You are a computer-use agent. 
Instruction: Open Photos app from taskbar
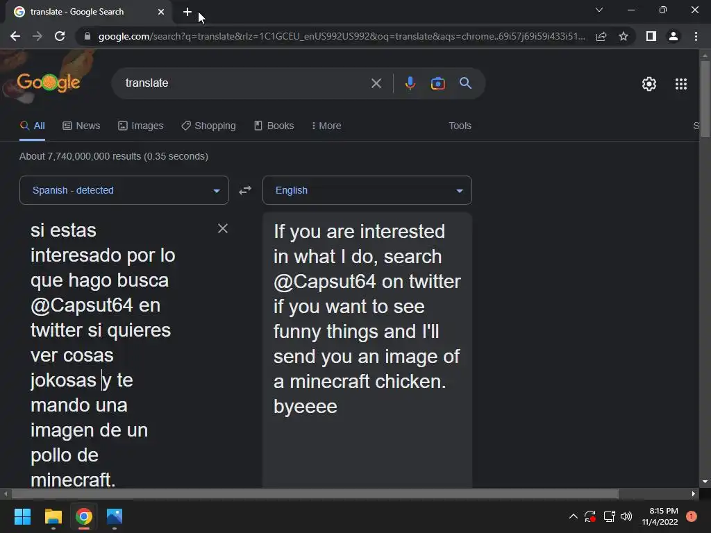(x=115, y=516)
